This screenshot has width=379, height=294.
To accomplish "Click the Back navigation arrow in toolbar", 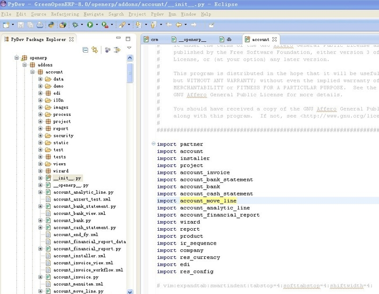I will tap(178, 24).
